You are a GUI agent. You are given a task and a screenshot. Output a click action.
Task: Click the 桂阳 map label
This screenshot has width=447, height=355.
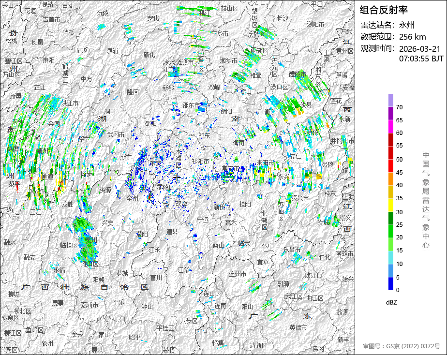click(245, 204)
